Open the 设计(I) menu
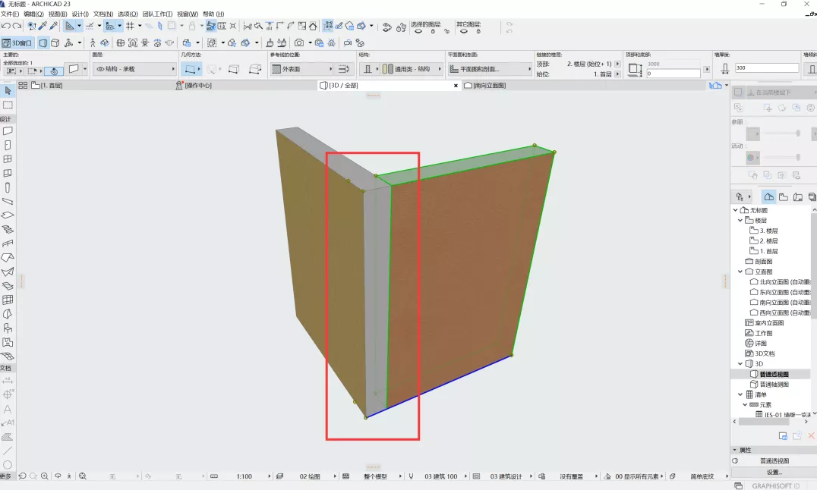This screenshot has width=817, height=490. 80,14
